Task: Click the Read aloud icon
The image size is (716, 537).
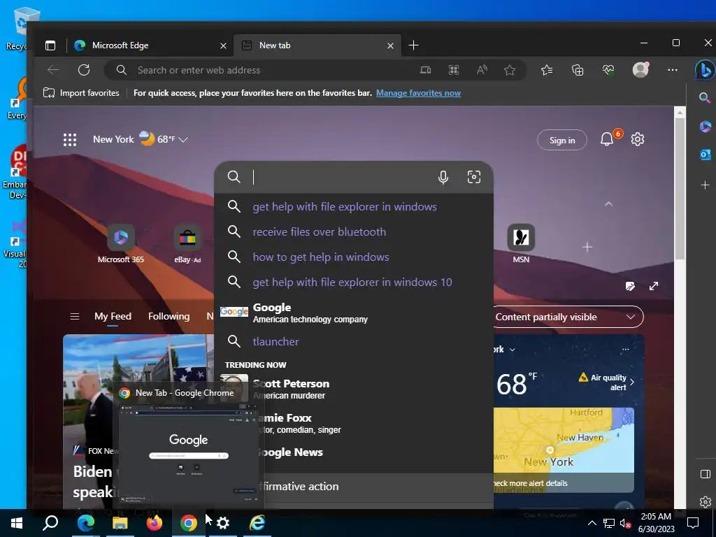Action: (x=482, y=70)
